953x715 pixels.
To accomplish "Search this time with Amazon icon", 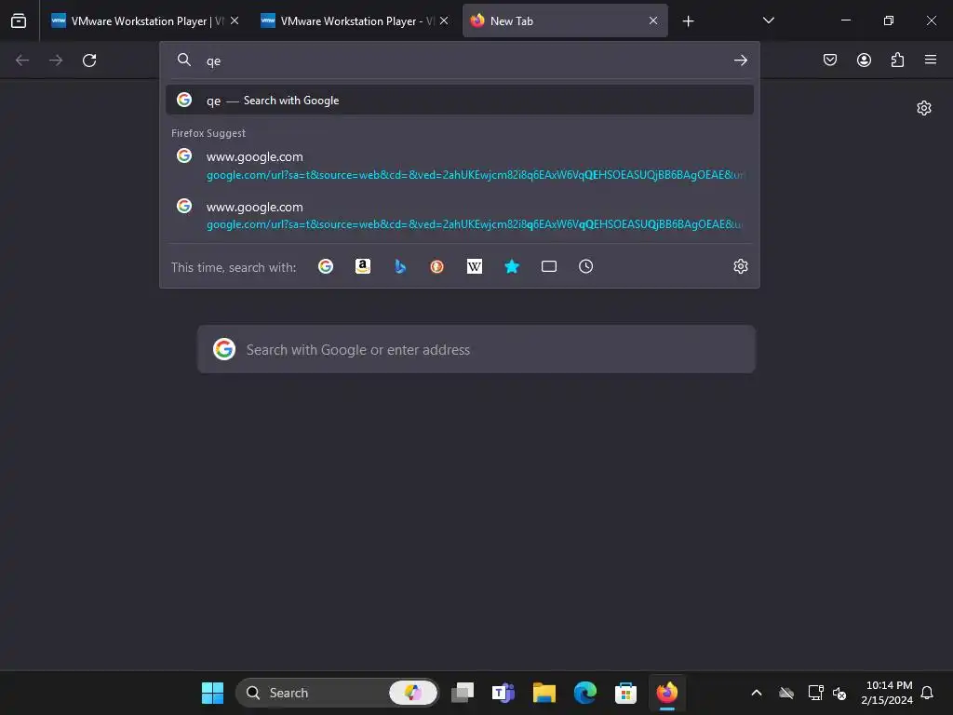I will pyautogui.click(x=363, y=266).
